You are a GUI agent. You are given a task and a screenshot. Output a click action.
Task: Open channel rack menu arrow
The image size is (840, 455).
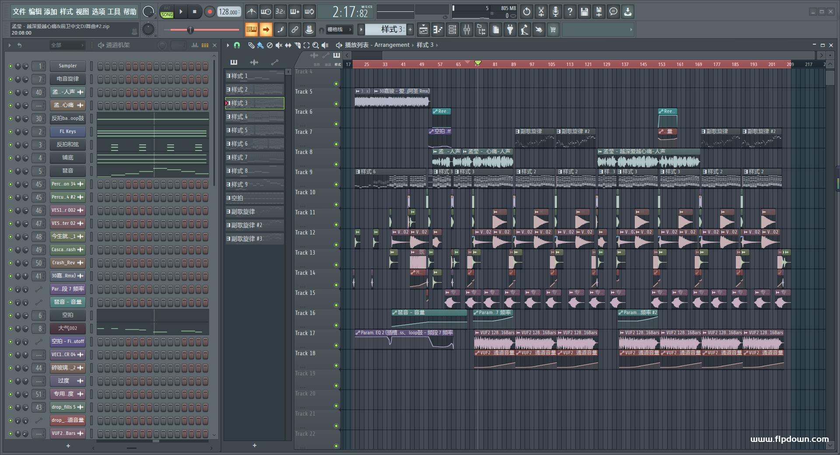[9, 45]
